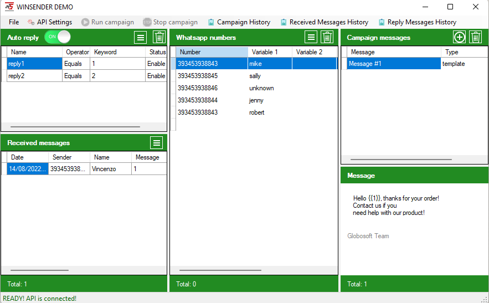Click the sally variable cell

270,76
